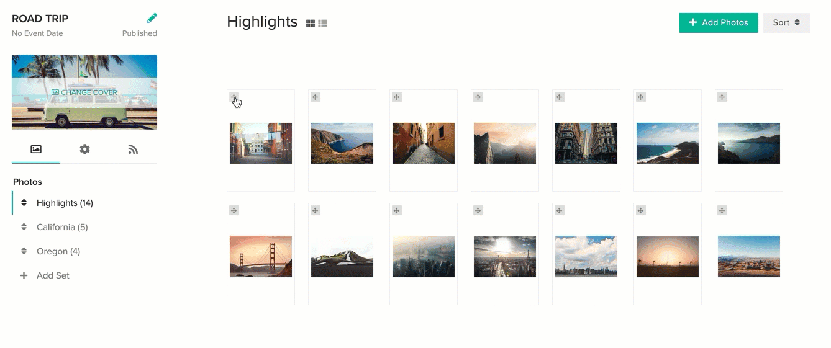Select the photos image tab icon

coord(36,149)
